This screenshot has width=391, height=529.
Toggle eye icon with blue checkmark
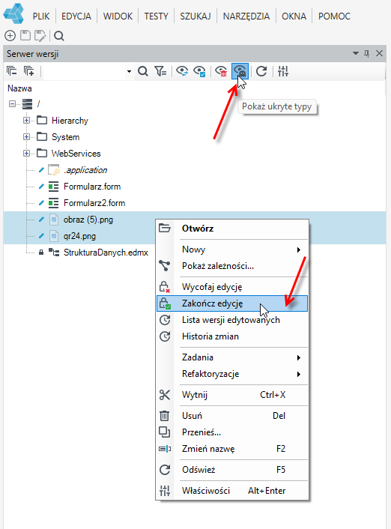[199, 71]
